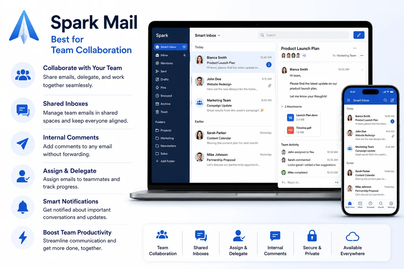
Task: Click the blue compose pencil button on laptop
Action: (359, 35)
